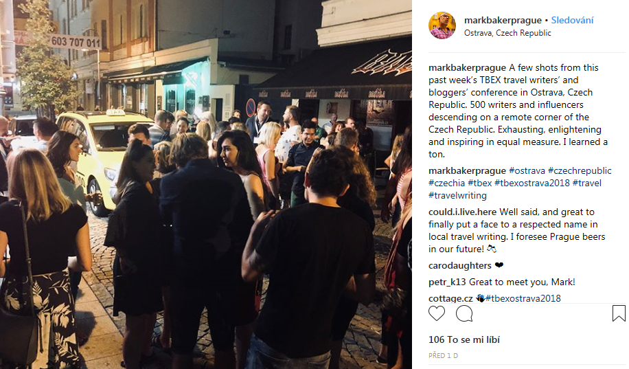
Task: Click the heart like icon
Action: (x=437, y=313)
